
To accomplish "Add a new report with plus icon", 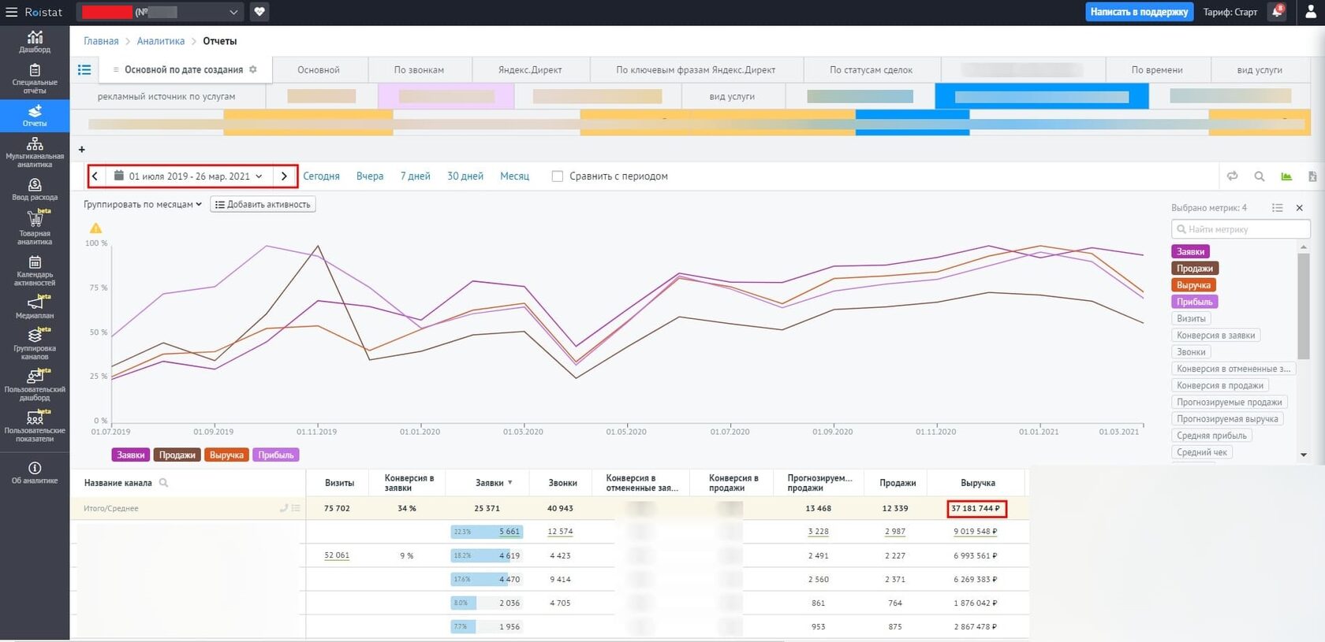I will point(82,149).
